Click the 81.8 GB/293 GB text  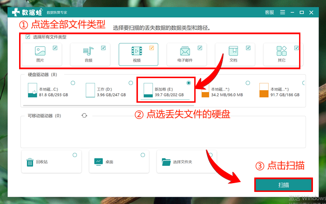54,95
